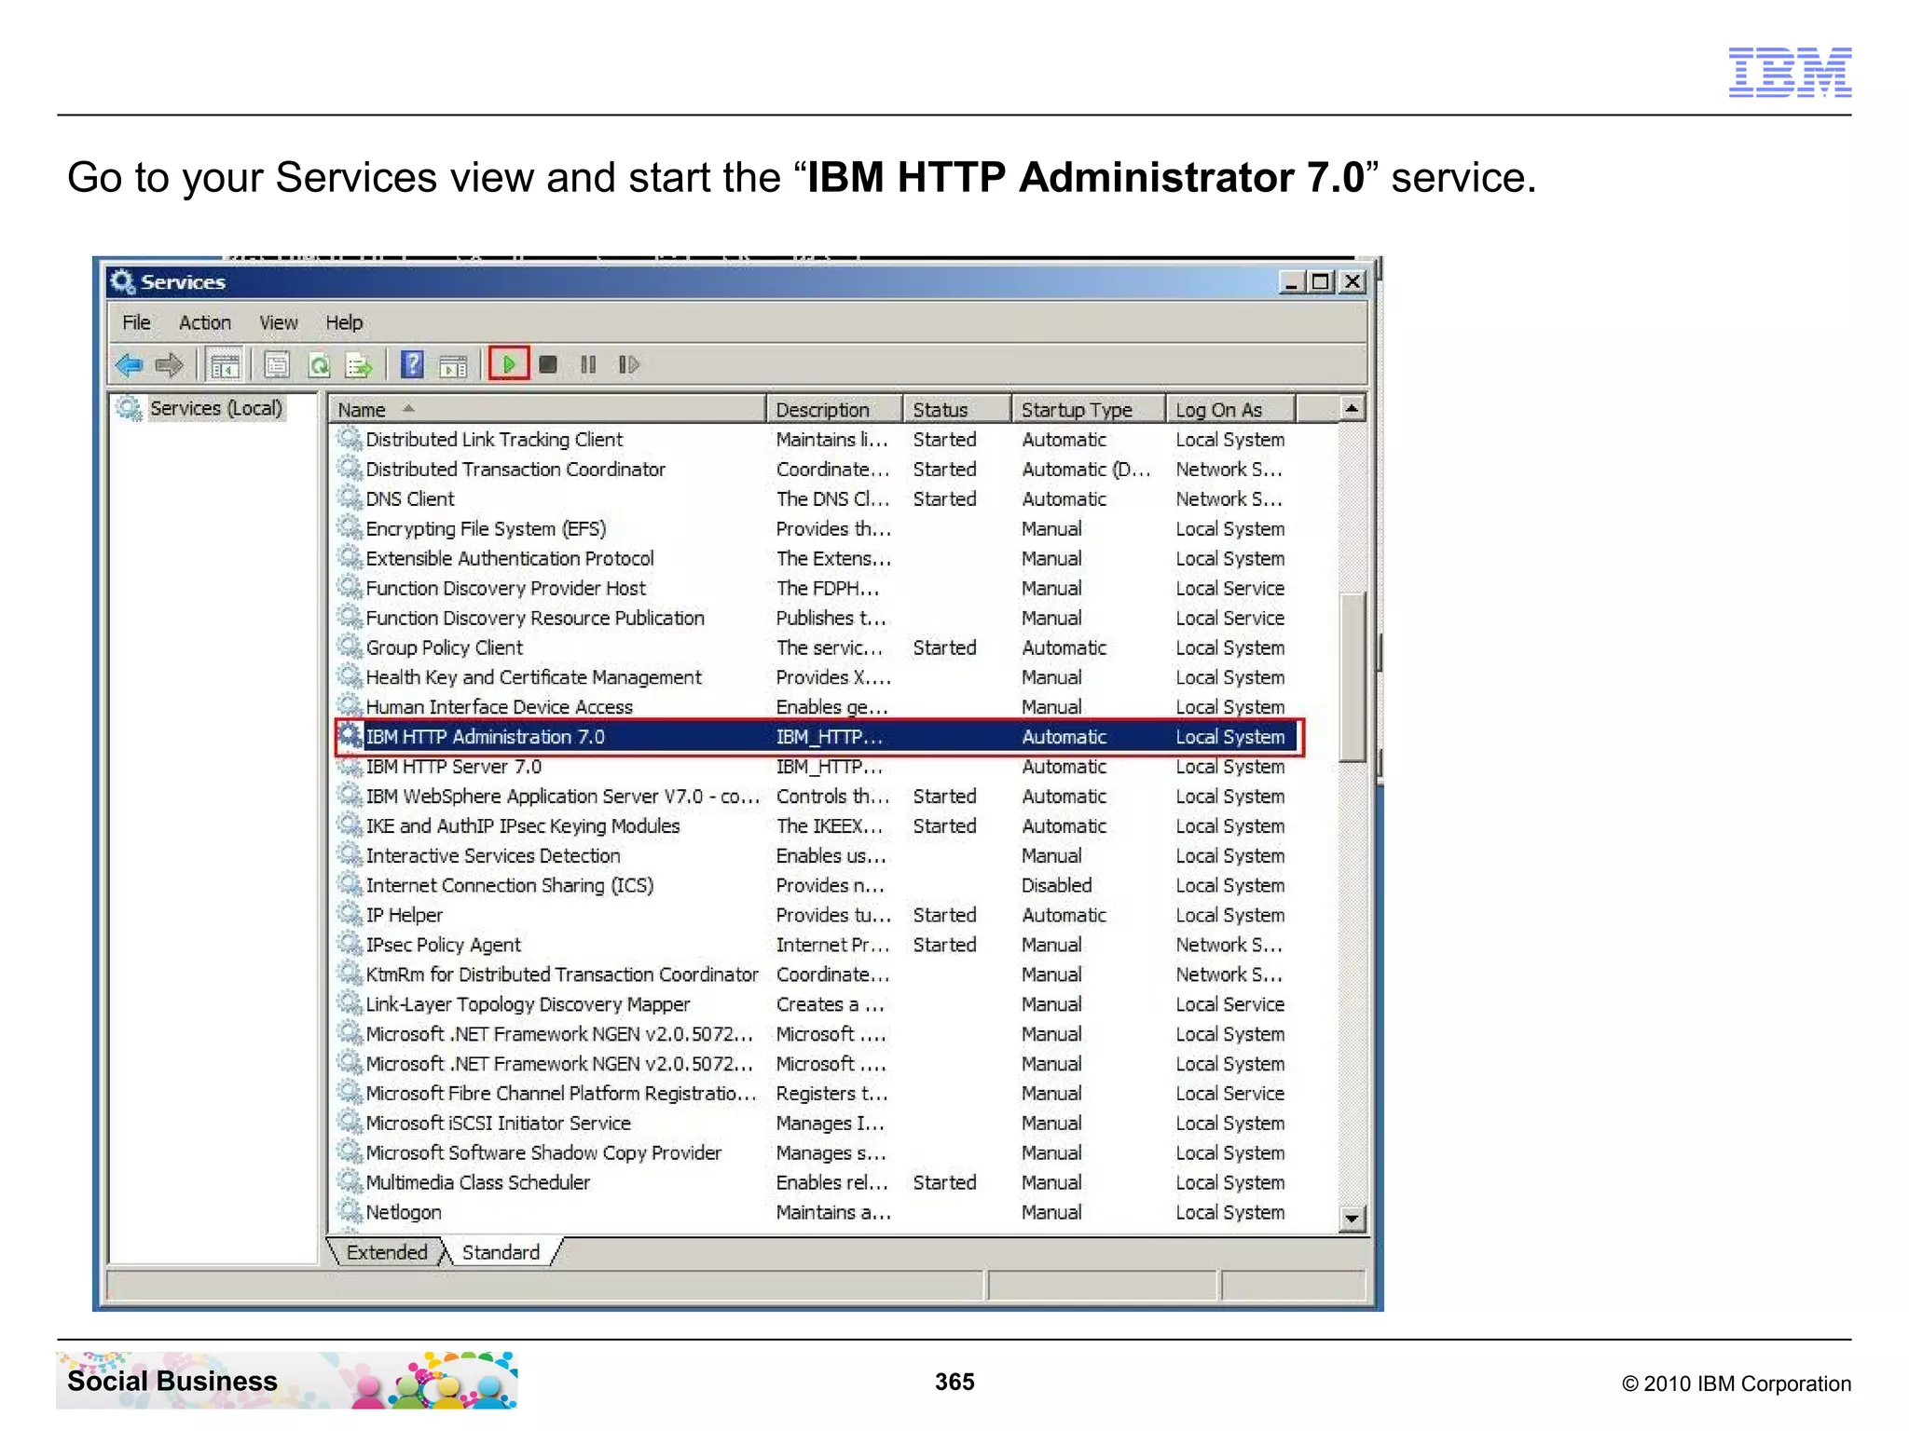Image resolution: width=1909 pixels, height=1431 pixels.
Task: Select IBM HTTP Administration 7.0 service
Action: tap(819, 736)
